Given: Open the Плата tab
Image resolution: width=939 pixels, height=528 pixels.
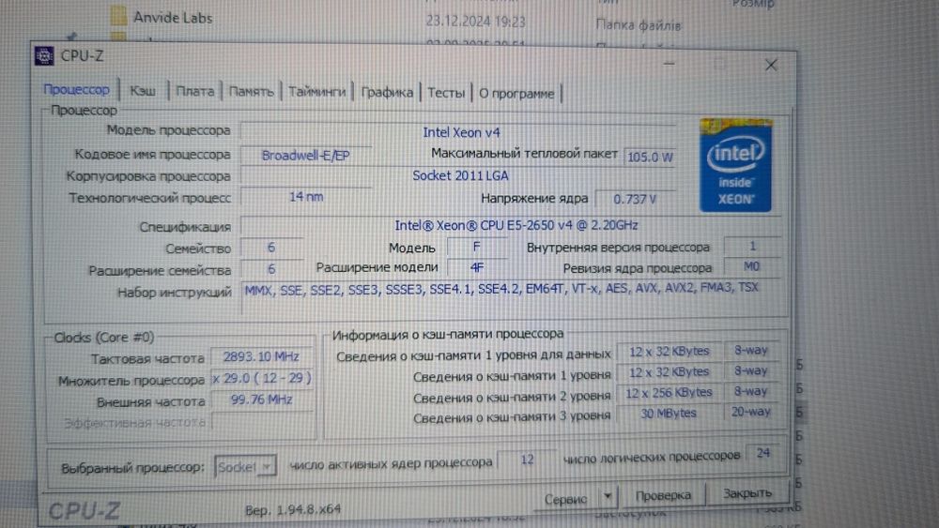Looking at the screenshot, I should 194,92.
